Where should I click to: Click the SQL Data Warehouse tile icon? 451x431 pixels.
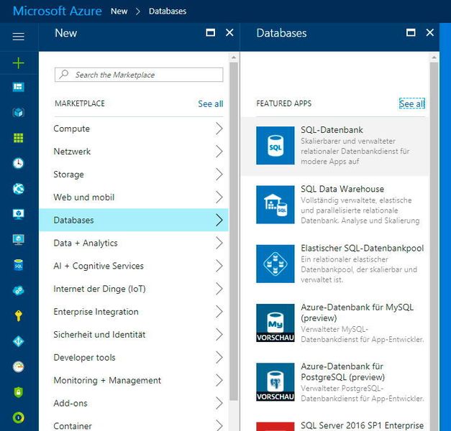(275, 205)
